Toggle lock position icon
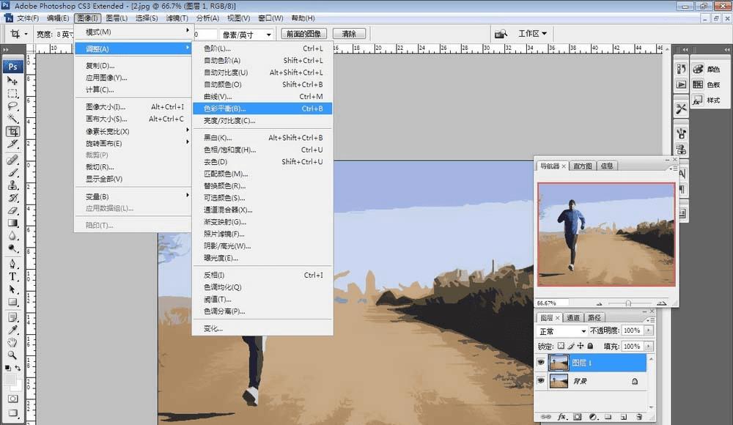This screenshot has height=425, width=733. 581,346
